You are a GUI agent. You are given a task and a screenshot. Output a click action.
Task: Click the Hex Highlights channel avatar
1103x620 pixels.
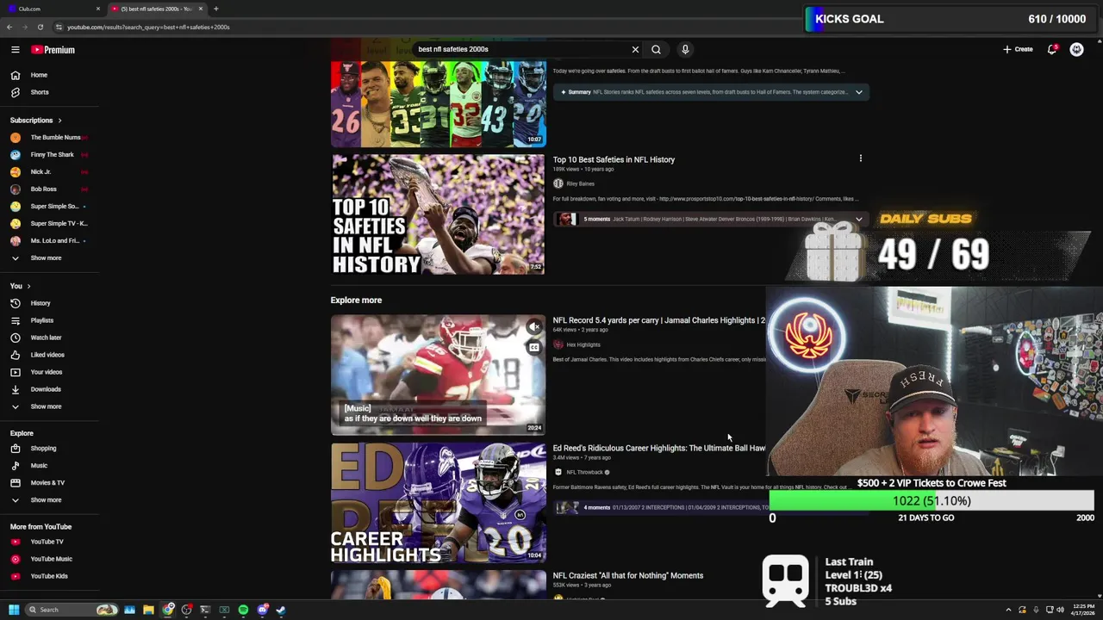click(558, 344)
